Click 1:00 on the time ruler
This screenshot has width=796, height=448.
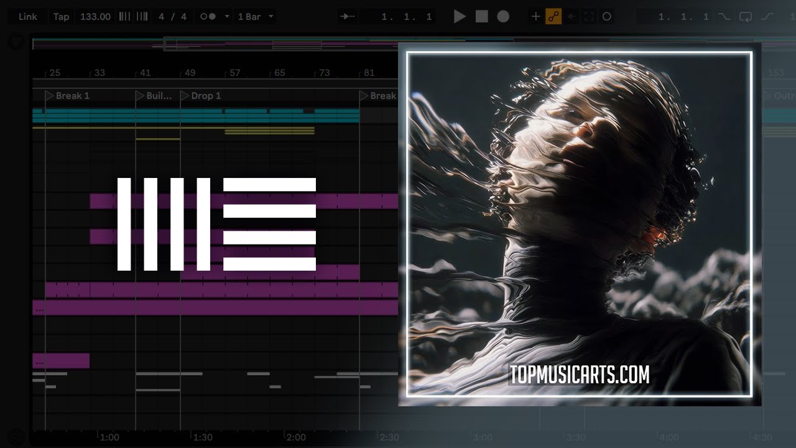coord(109,437)
